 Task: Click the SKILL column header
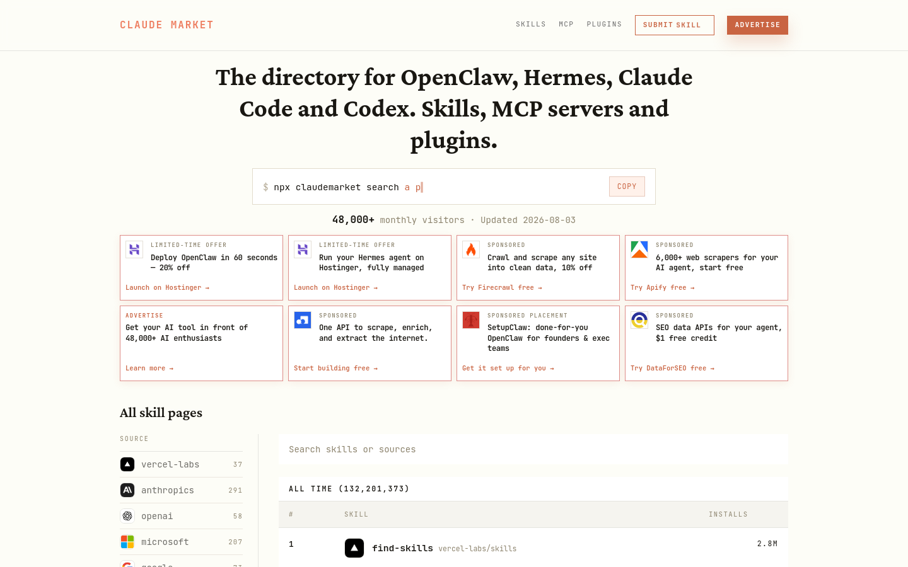pos(356,515)
